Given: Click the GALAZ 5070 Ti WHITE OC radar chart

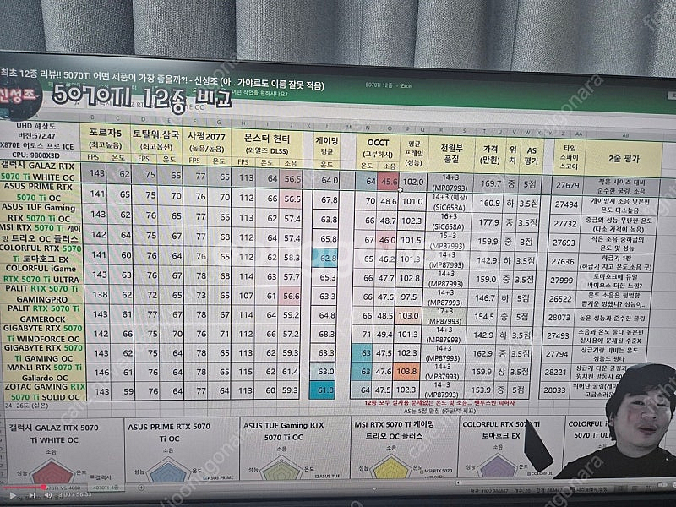Looking at the screenshot, I should 52,472.
